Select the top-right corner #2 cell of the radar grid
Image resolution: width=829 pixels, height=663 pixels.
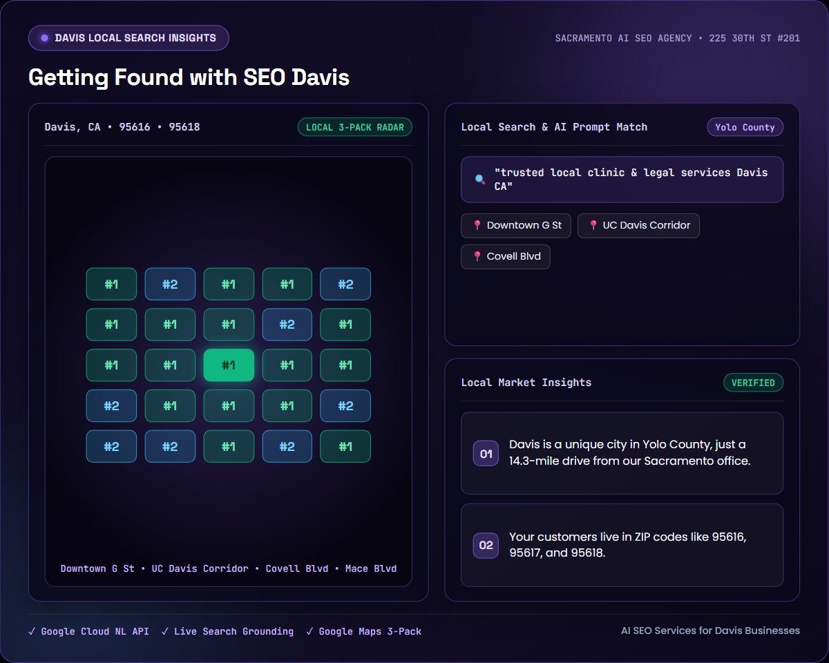click(x=345, y=284)
